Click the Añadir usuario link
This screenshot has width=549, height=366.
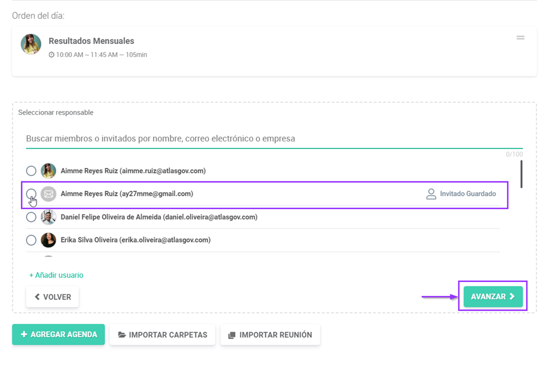tap(56, 275)
